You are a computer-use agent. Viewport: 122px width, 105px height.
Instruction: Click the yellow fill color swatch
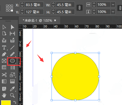click(x=6, y=103)
